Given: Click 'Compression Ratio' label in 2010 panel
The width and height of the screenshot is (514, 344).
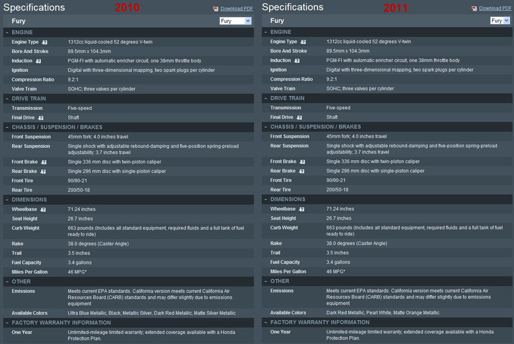Looking at the screenshot, I should pyautogui.click(x=33, y=80).
